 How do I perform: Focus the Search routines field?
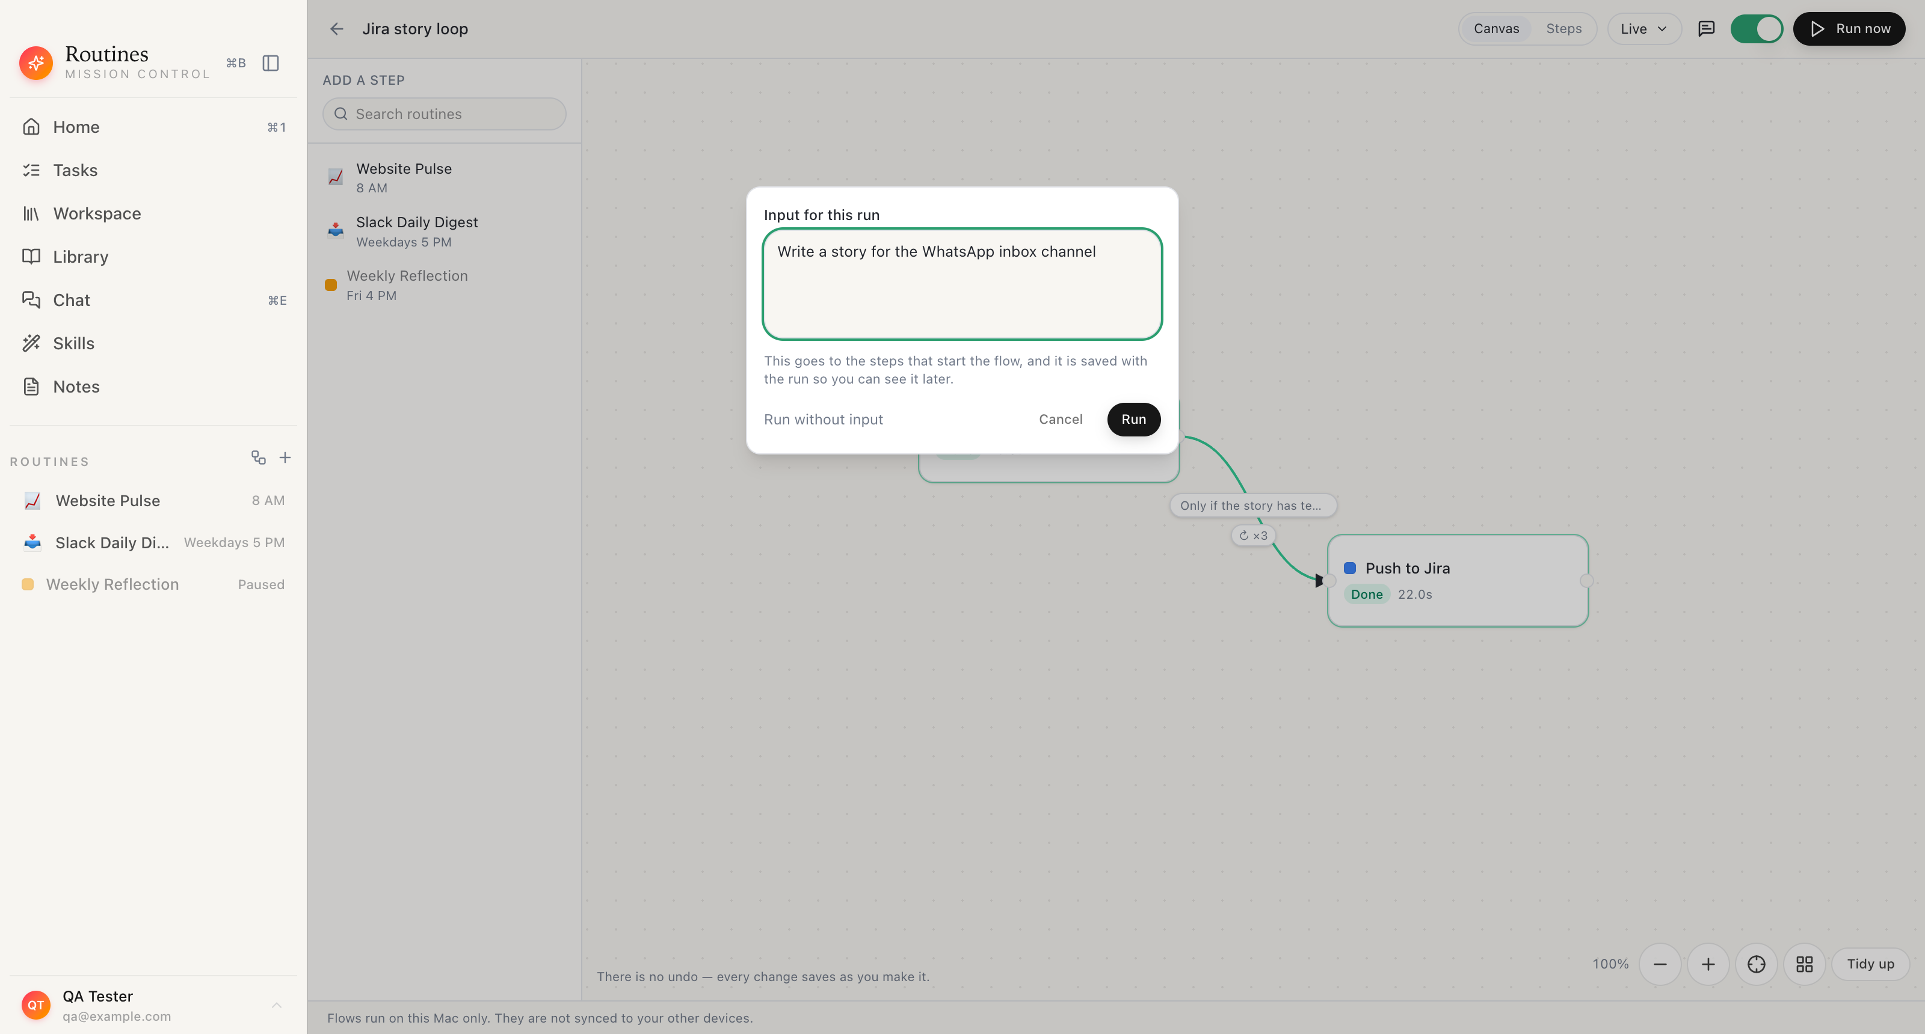click(445, 114)
